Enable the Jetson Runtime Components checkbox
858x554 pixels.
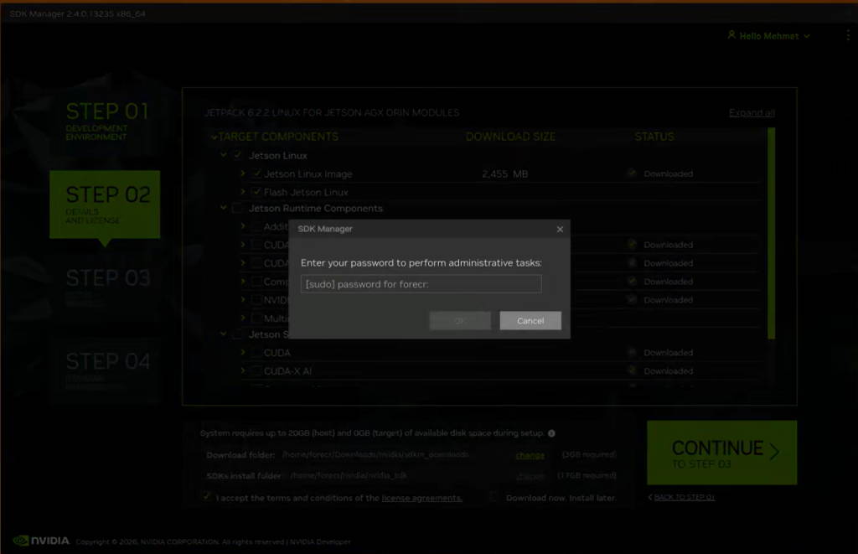[x=237, y=208]
